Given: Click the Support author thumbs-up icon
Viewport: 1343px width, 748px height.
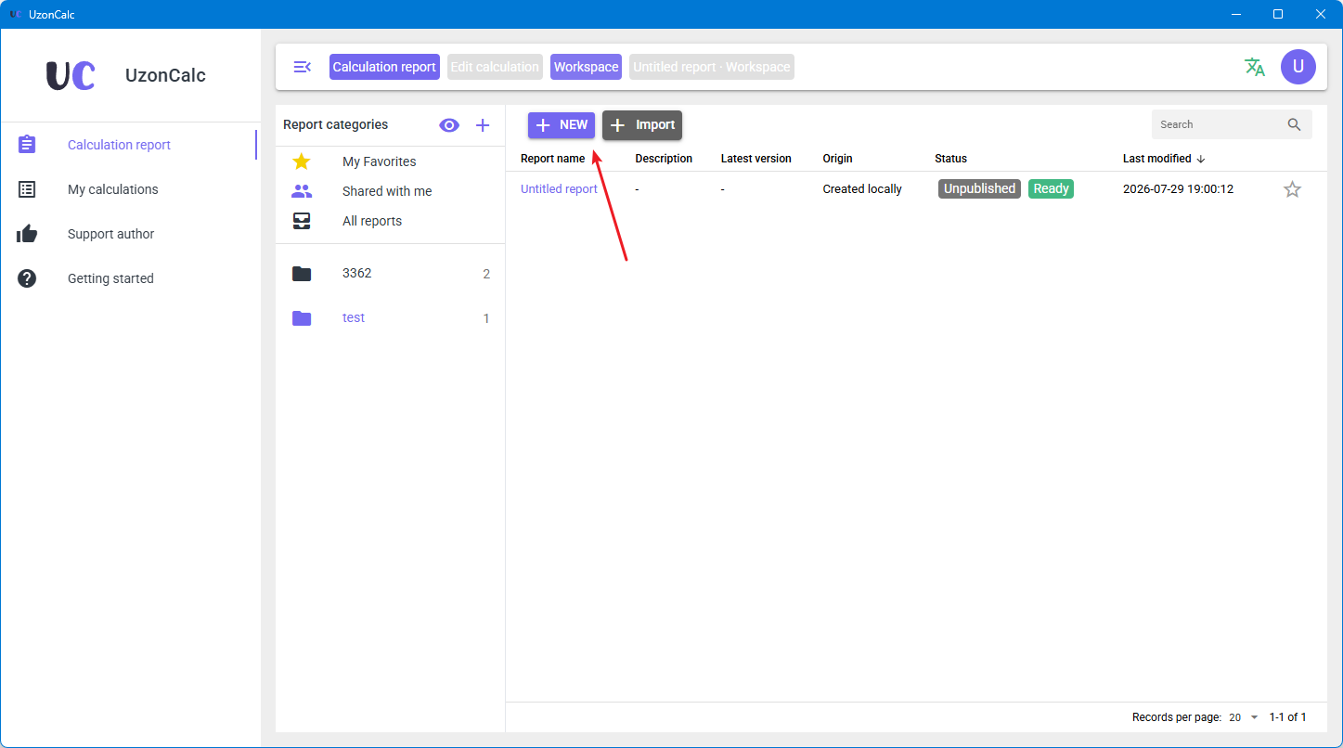Looking at the screenshot, I should (27, 234).
